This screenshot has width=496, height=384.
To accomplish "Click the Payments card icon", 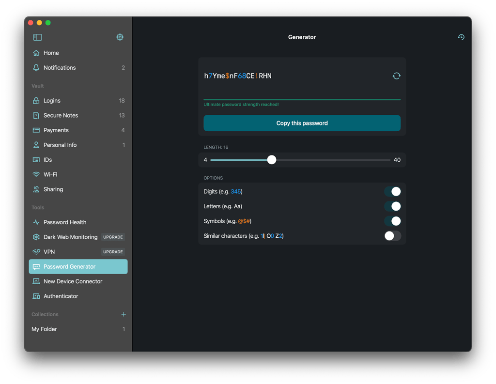I will (x=36, y=130).
